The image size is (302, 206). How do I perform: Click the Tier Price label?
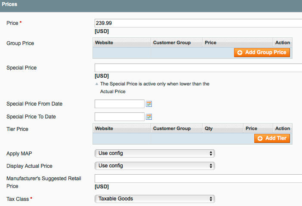pyautogui.click(x=17, y=129)
